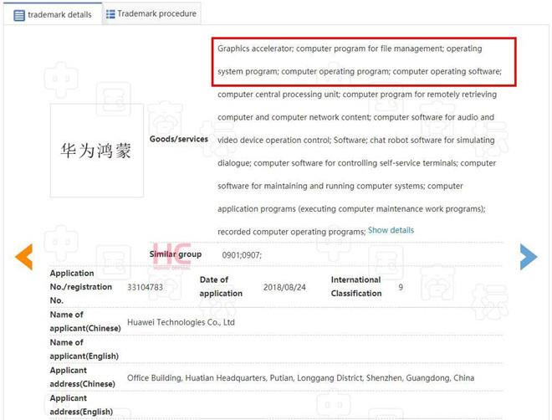
Task: Click the Trademark procedure list icon
Action: (x=110, y=14)
